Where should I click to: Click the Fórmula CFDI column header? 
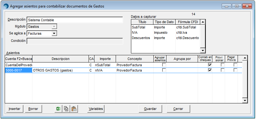click(188, 22)
